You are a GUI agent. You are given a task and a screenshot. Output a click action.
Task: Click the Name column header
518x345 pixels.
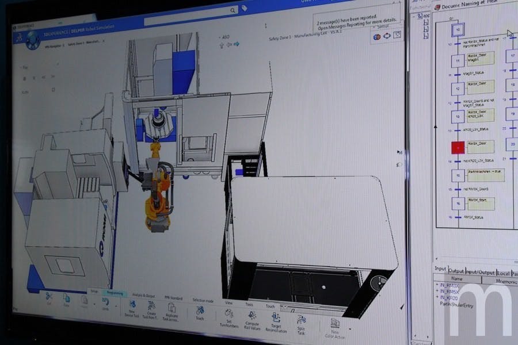pos(457,279)
